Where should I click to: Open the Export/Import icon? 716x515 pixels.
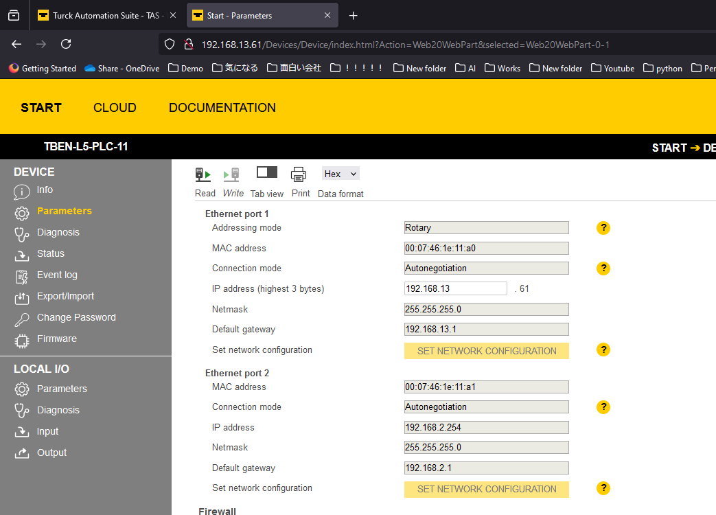[21, 298]
